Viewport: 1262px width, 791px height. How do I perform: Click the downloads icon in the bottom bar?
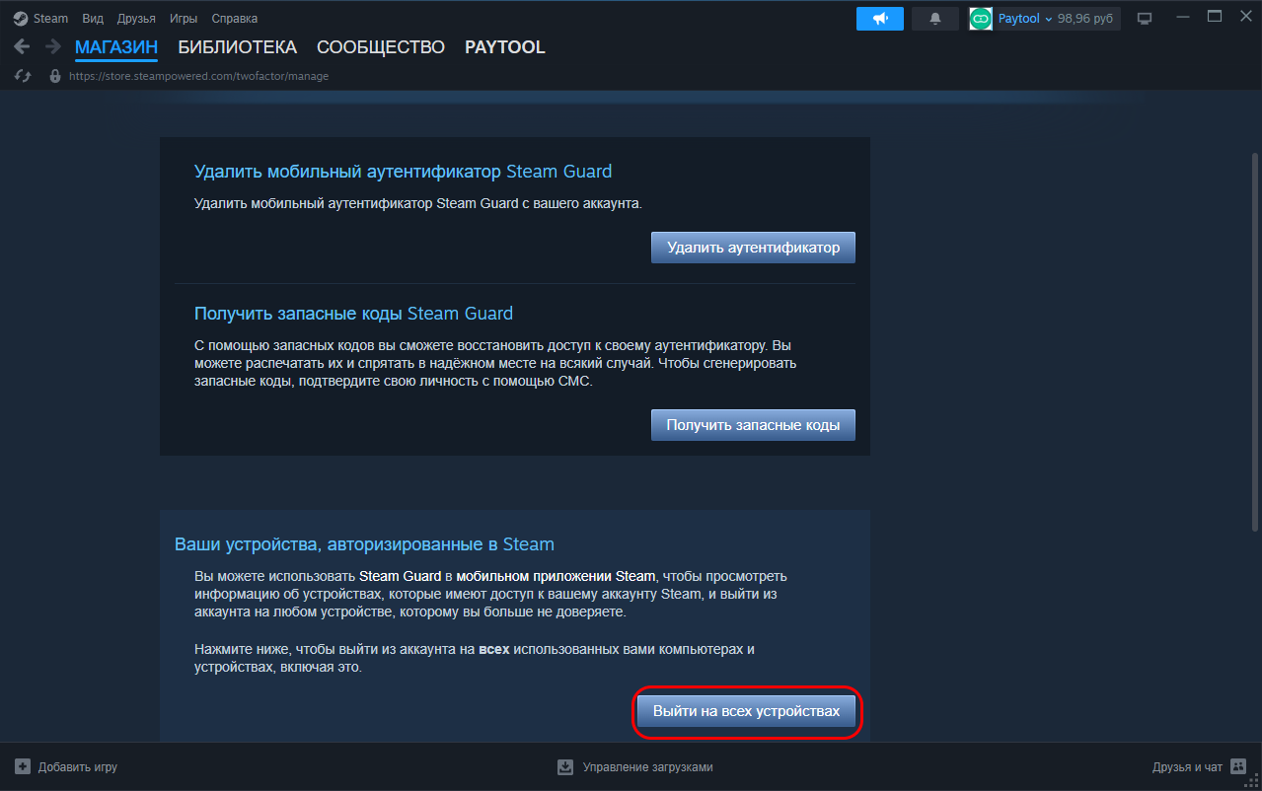(565, 766)
